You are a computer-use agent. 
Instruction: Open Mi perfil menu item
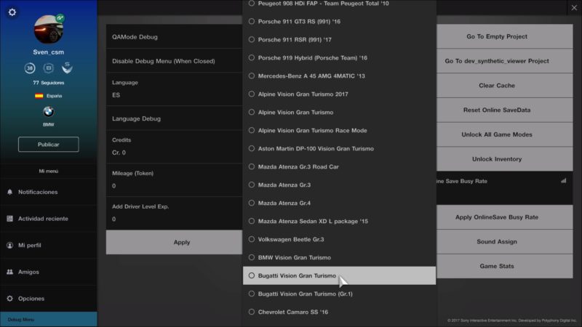coord(49,245)
